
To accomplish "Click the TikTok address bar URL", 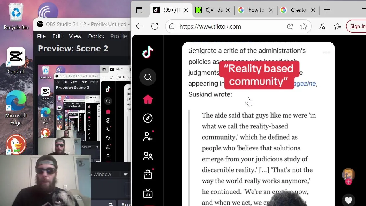I will coord(210,26).
